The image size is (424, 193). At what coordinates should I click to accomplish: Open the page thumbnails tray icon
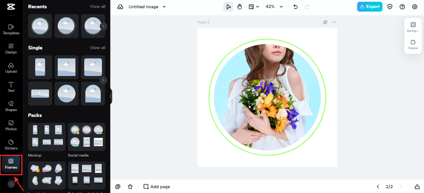[417, 187]
